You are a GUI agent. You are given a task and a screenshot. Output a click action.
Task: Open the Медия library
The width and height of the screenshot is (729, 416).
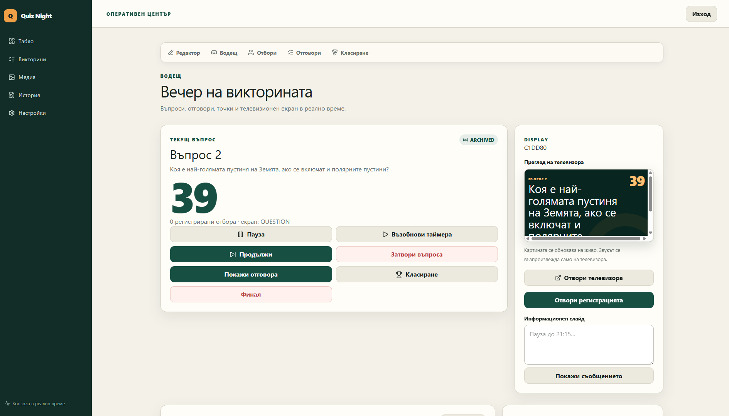click(46, 77)
